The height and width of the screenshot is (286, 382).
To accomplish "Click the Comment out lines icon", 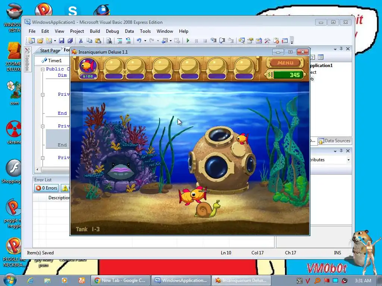I will [x=120, y=41].
